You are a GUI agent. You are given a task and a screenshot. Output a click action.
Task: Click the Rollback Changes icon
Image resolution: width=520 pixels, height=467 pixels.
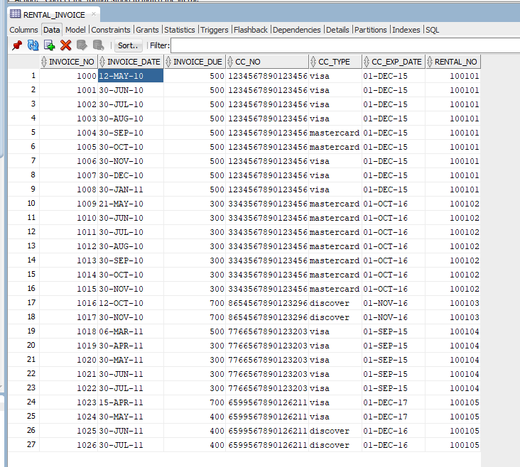pyautogui.click(x=98, y=45)
